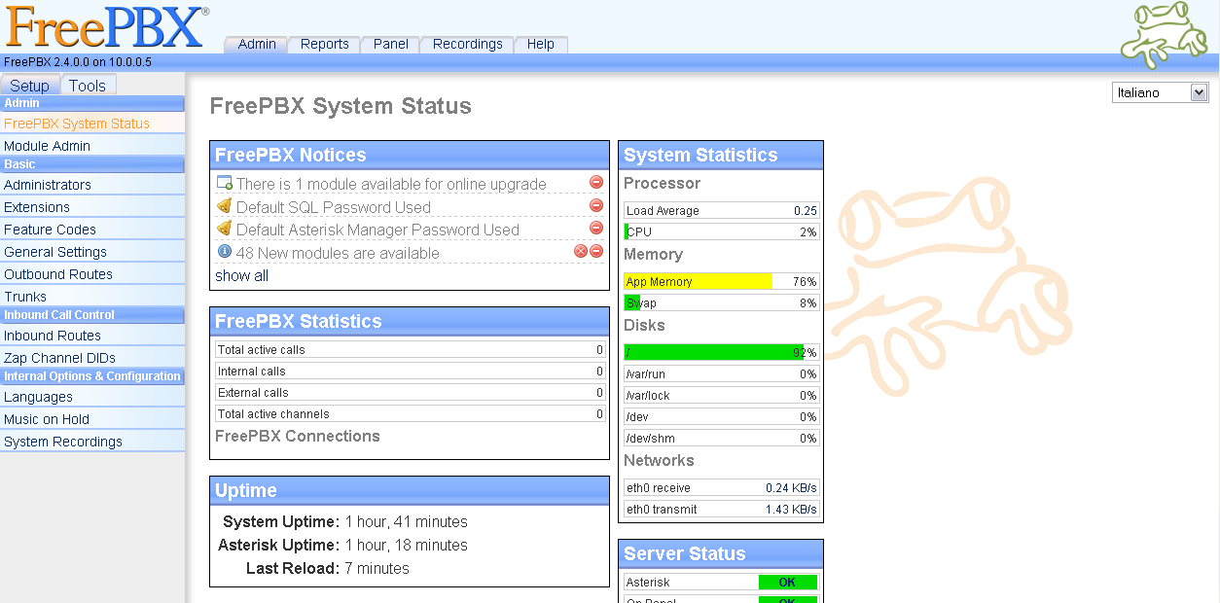Screen dimensions: 1220x603
Task: Open the Help top tab
Action: pyautogui.click(x=540, y=45)
